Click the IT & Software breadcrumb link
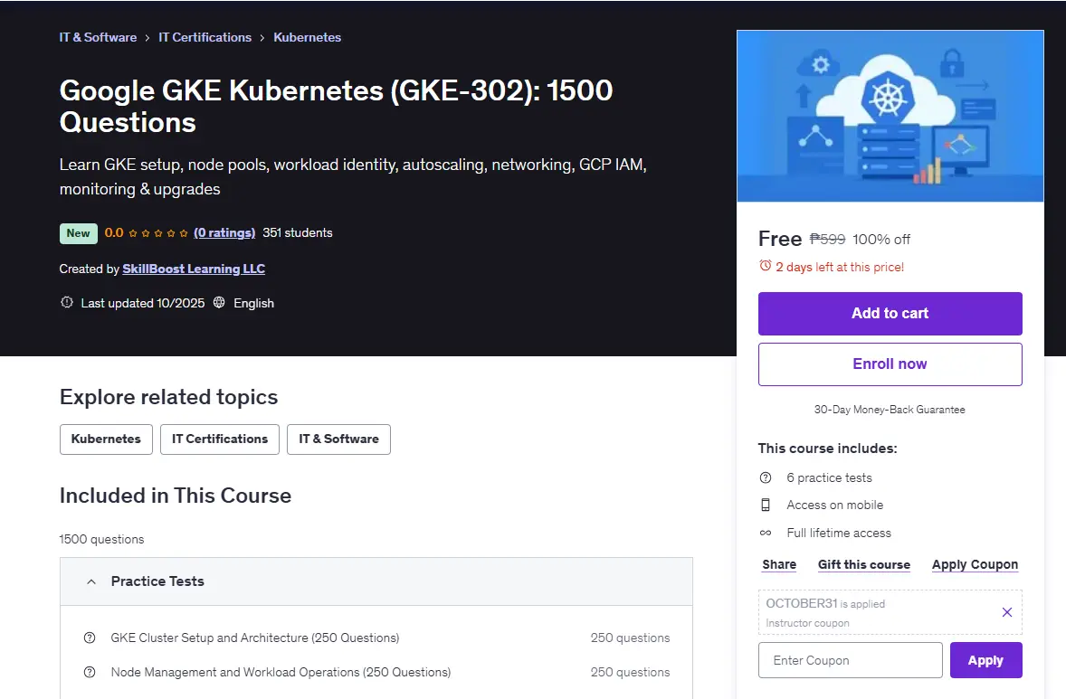Viewport: 1066px width, 699px height. 98,37
